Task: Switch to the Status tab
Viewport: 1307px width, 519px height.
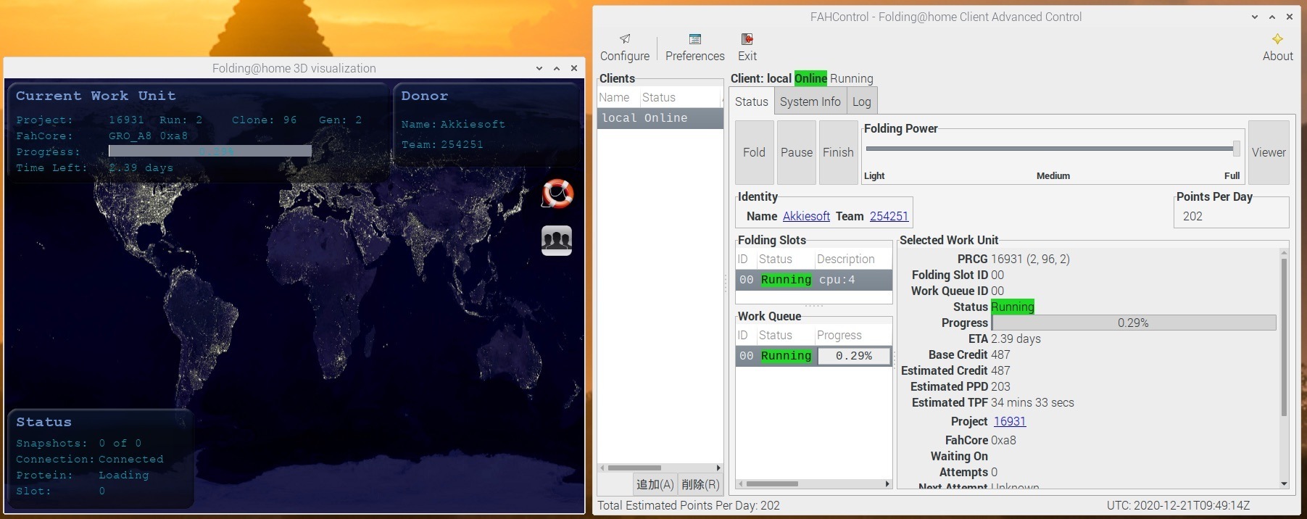Action: click(x=751, y=101)
